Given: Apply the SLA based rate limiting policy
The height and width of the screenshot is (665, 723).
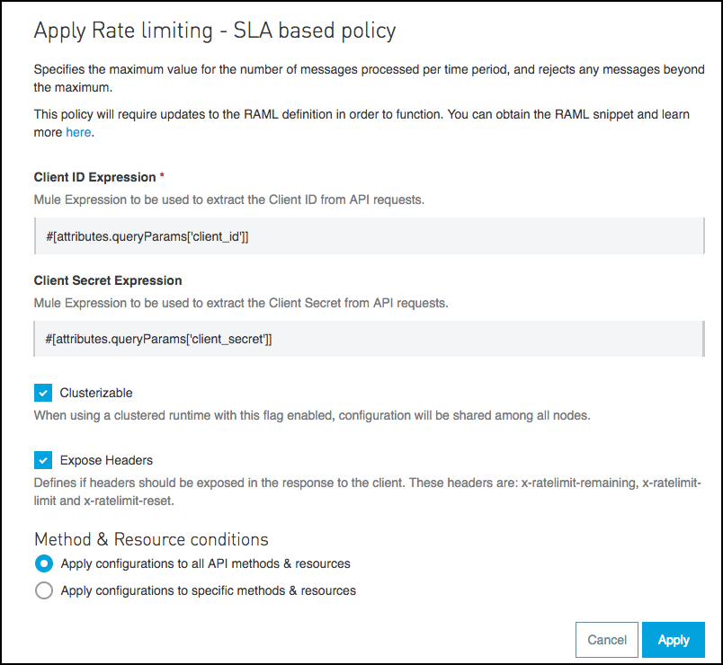Looking at the screenshot, I should pyautogui.click(x=673, y=640).
